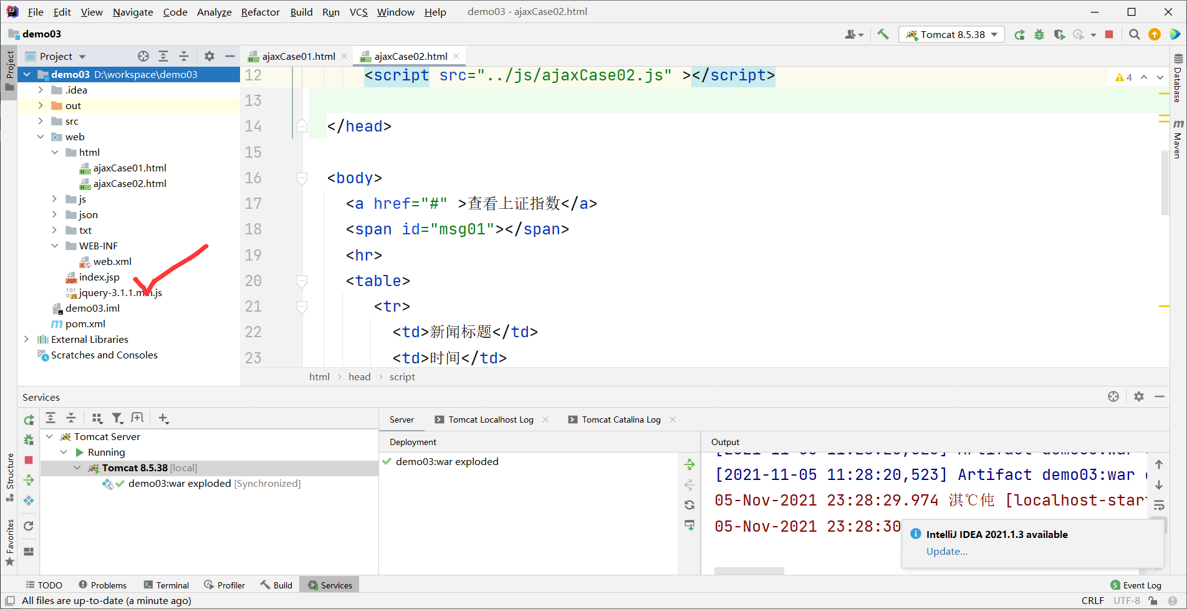
Task: Expand the json folder in Project tree
Action: pos(55,214)
